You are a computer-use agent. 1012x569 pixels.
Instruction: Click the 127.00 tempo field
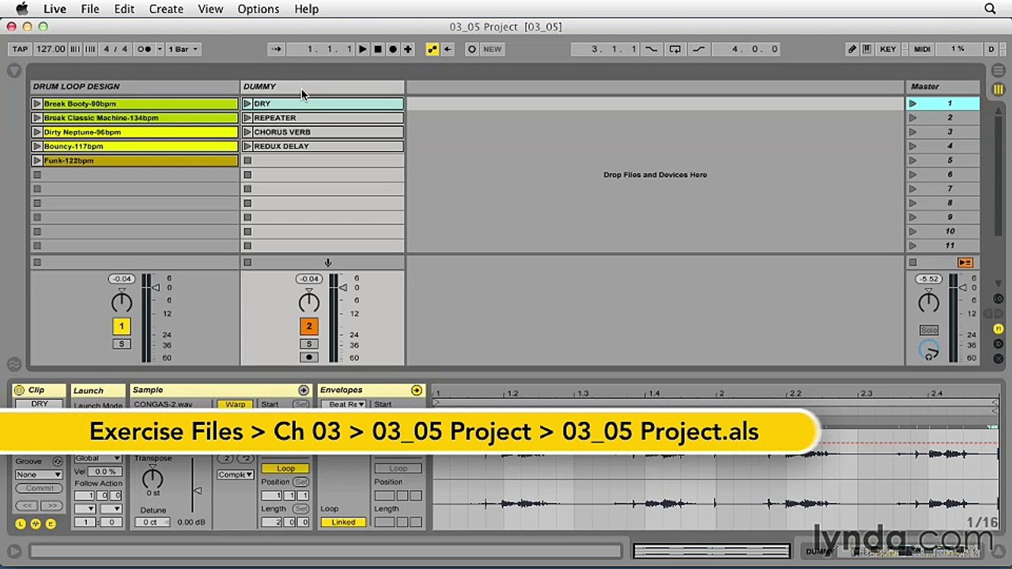[x=51, y=49]
